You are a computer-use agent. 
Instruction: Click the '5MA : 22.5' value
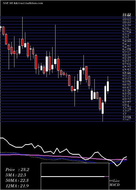16,175
